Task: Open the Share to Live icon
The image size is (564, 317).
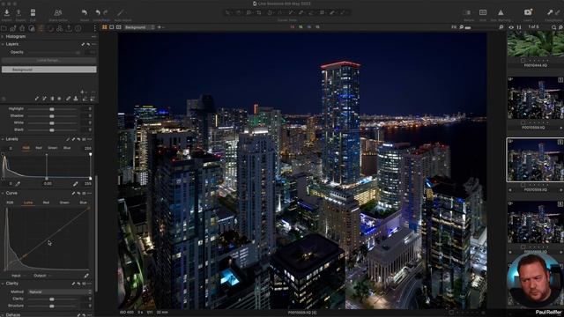Action: [x=57, y=12]
